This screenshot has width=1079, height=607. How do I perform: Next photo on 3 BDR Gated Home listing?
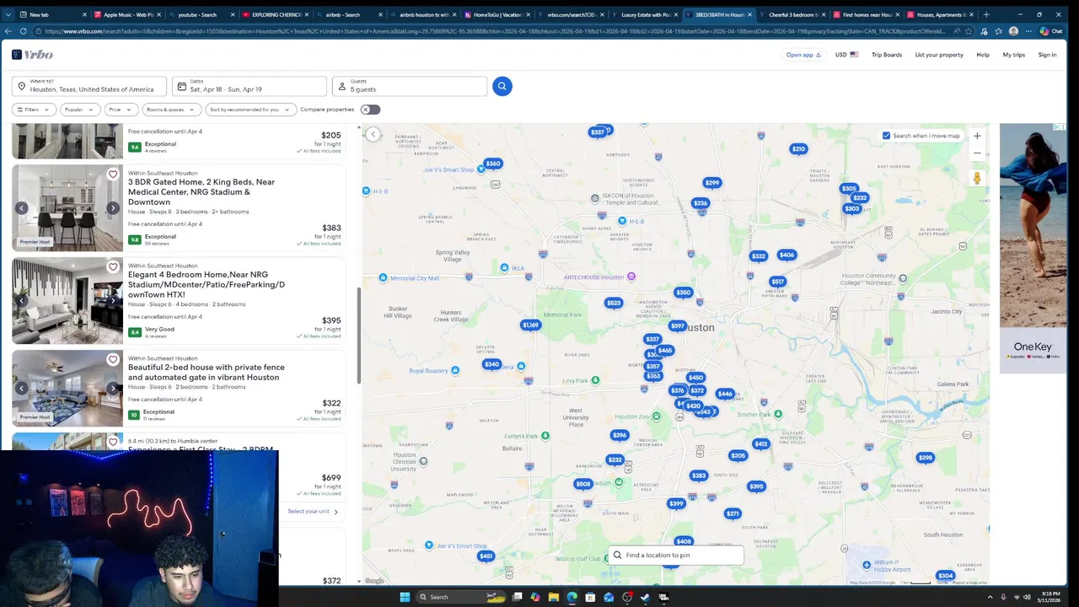point(113,208)
